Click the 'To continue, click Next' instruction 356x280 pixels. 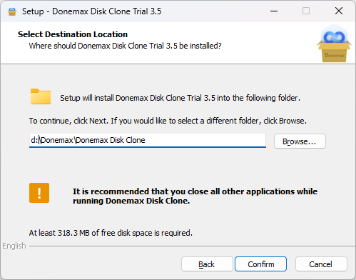[x=168, y=121]
